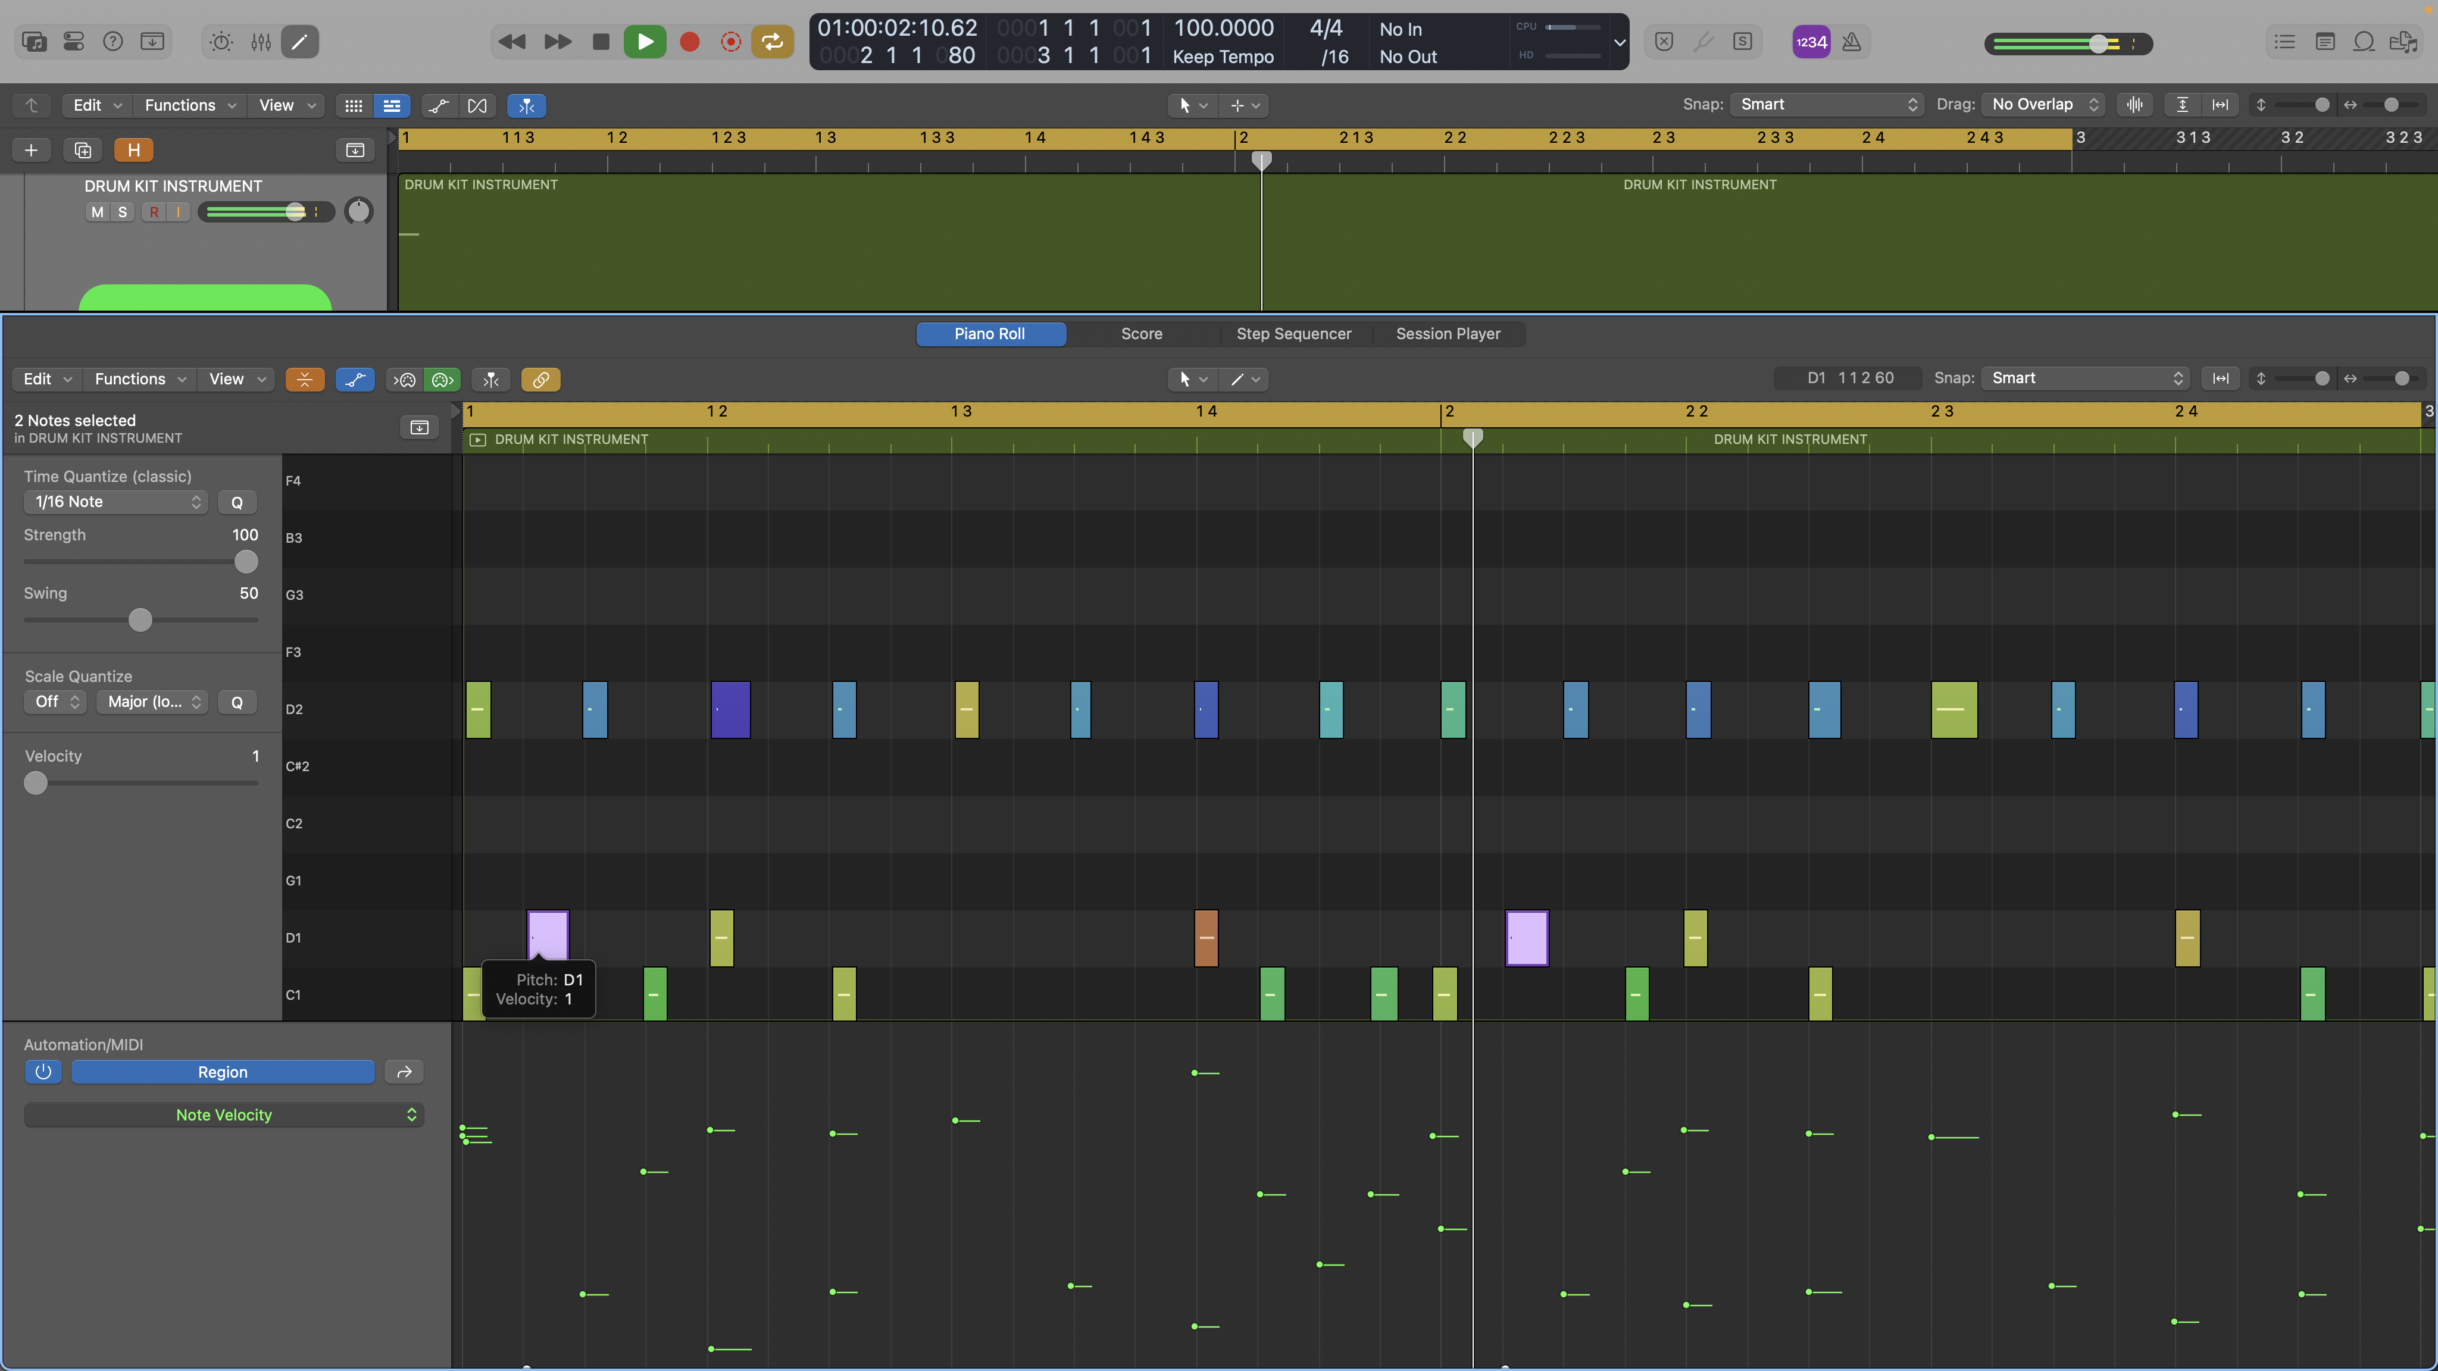Toggle Piano Roll Show Automation button
Image resolution: width=2438 pixels, height=1371 pixels.
click(x=355, y=380)
